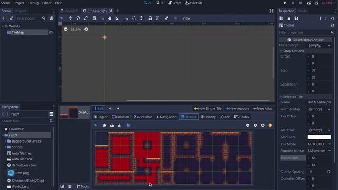The width and height of the screenshot is (338, 190).
Task: Open the viewport View menu
Action: point(186,18)
